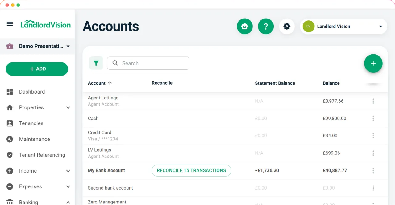Collapse the Banking section in the sidebar

(68, 202)
